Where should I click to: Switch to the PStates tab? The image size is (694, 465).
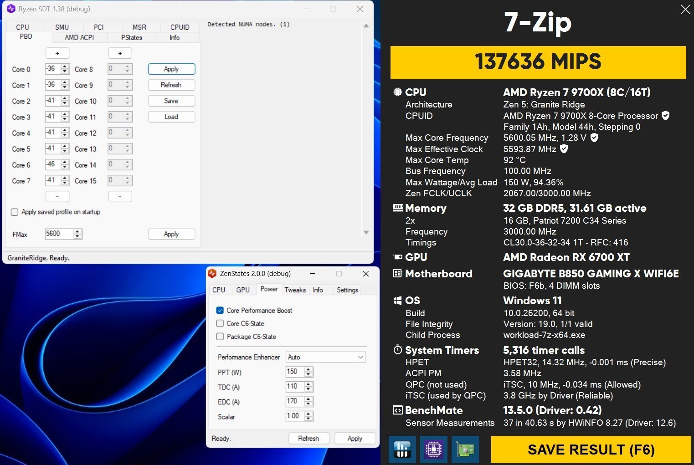click(x=131, y=37)
